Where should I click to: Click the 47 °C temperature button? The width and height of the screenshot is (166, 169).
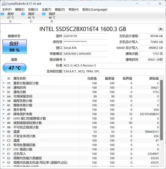point(15,68)
